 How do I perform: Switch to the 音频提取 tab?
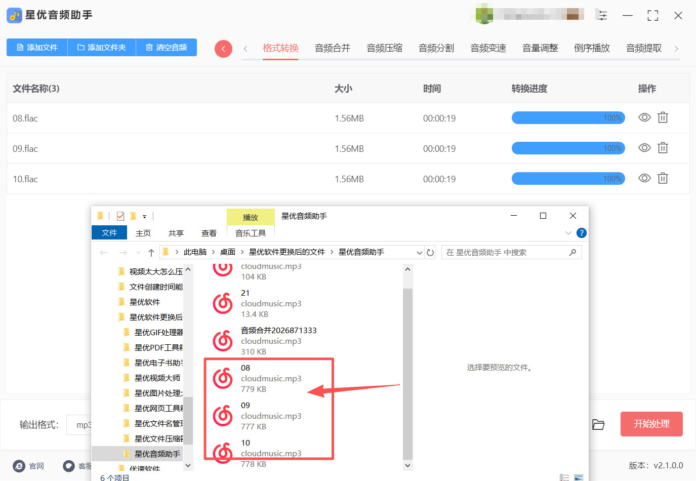tap(644, 48)
